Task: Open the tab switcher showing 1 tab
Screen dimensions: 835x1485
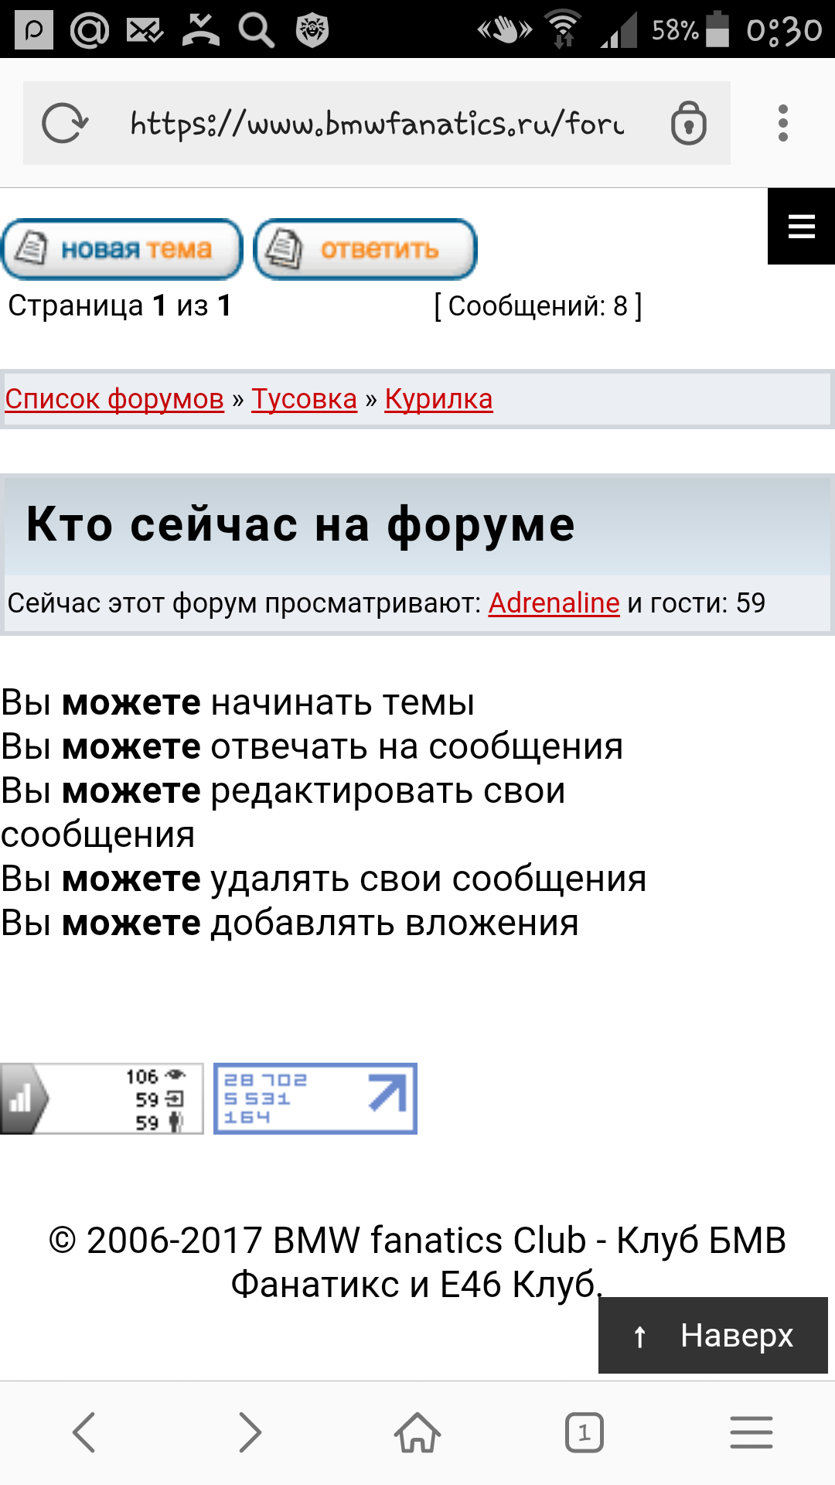Action: pyautogui.click(x=584, y=1432)
